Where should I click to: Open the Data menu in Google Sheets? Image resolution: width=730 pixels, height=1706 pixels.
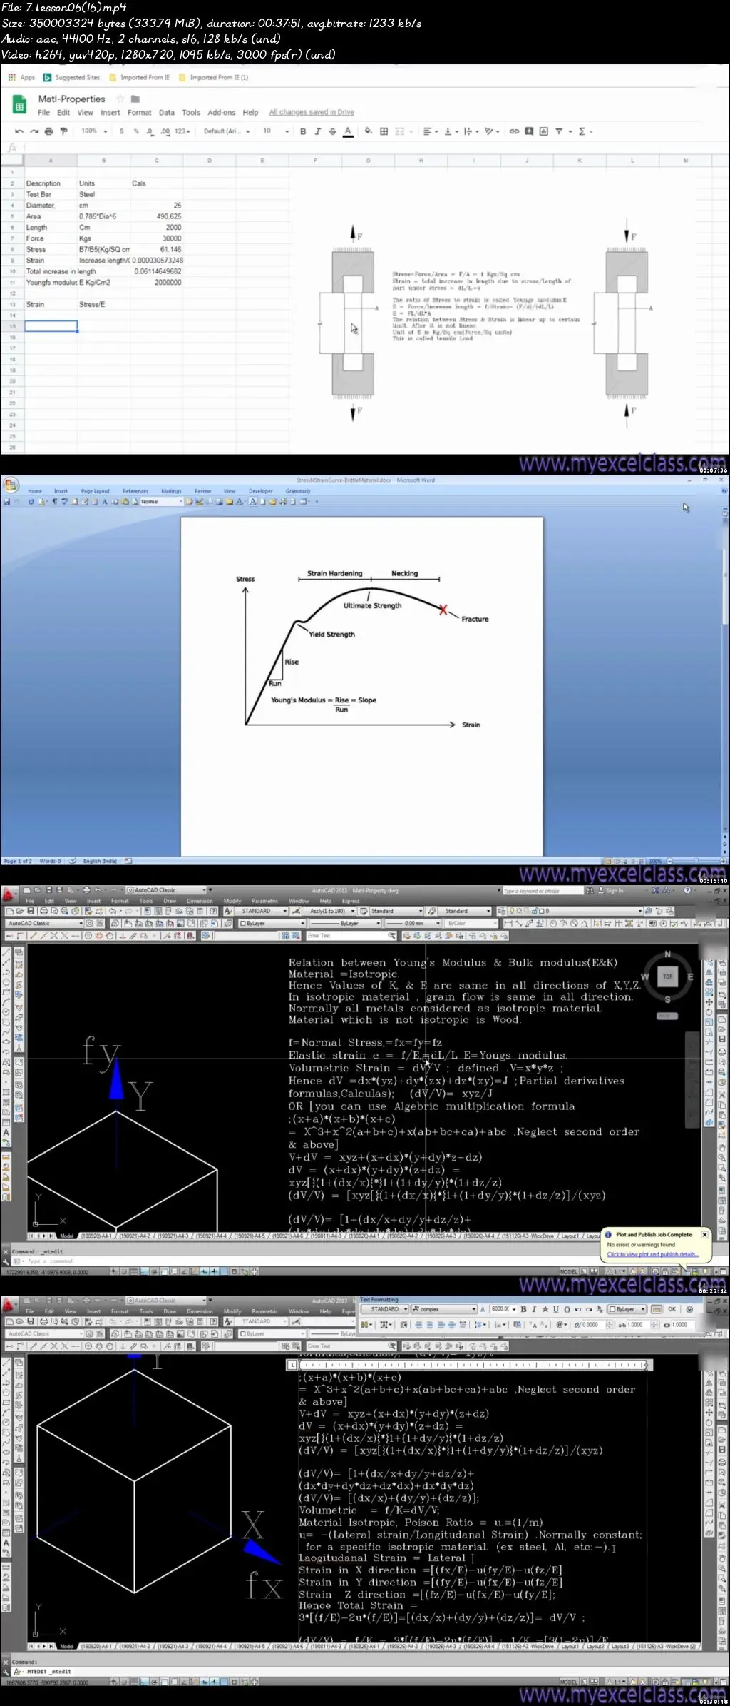pos(166,113)
